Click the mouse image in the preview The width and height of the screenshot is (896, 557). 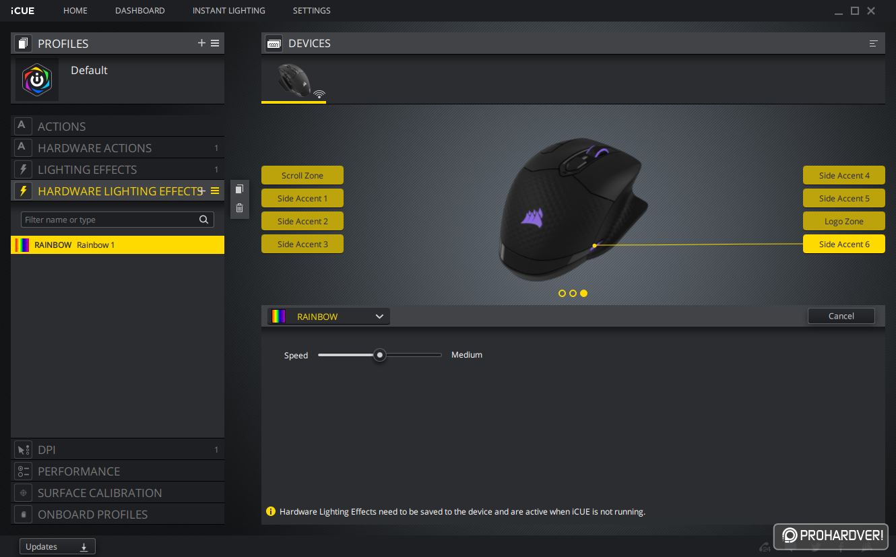click(x=574, y=211)
